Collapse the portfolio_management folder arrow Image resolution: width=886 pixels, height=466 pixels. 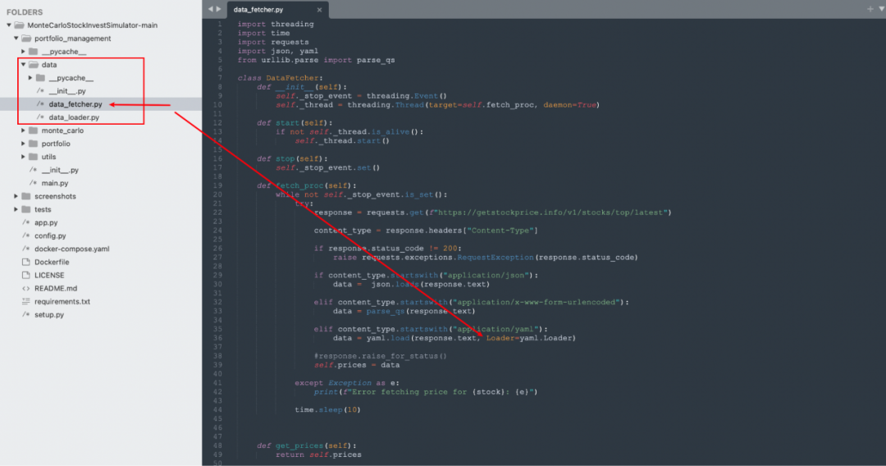(x=16, y=39)
